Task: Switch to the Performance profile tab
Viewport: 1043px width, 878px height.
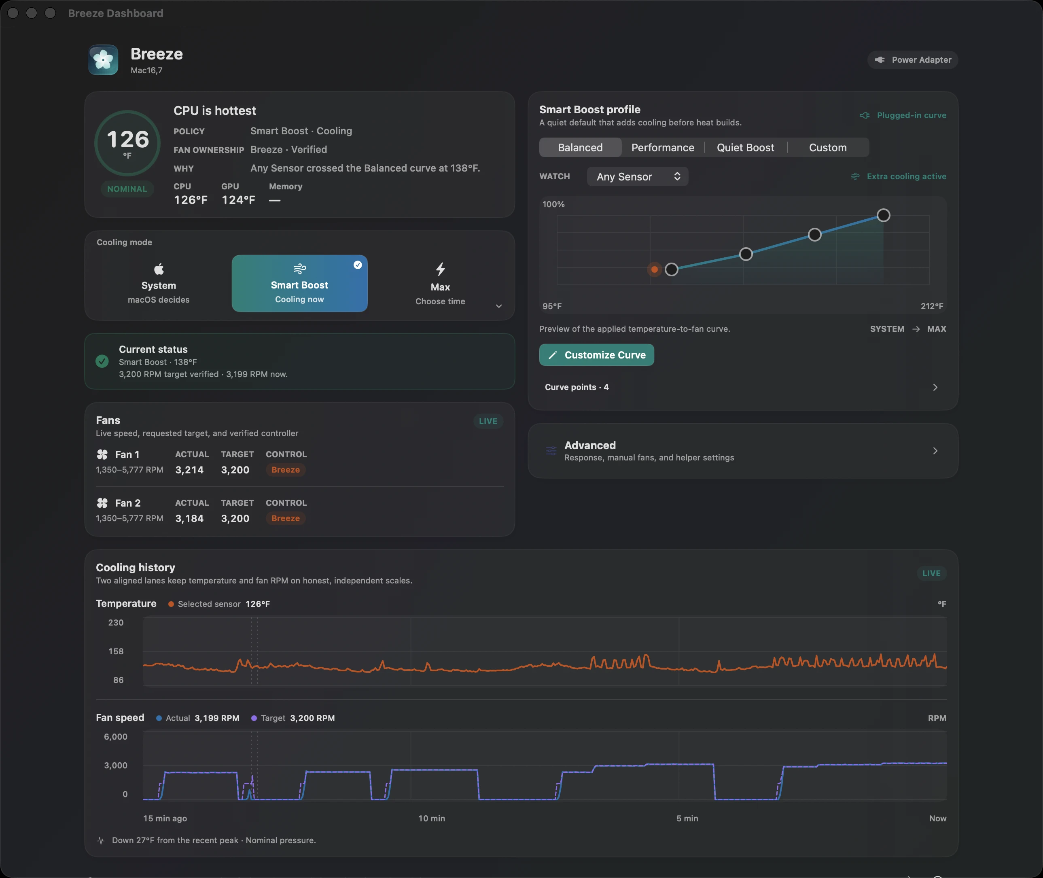Action: tap(663, 148)
